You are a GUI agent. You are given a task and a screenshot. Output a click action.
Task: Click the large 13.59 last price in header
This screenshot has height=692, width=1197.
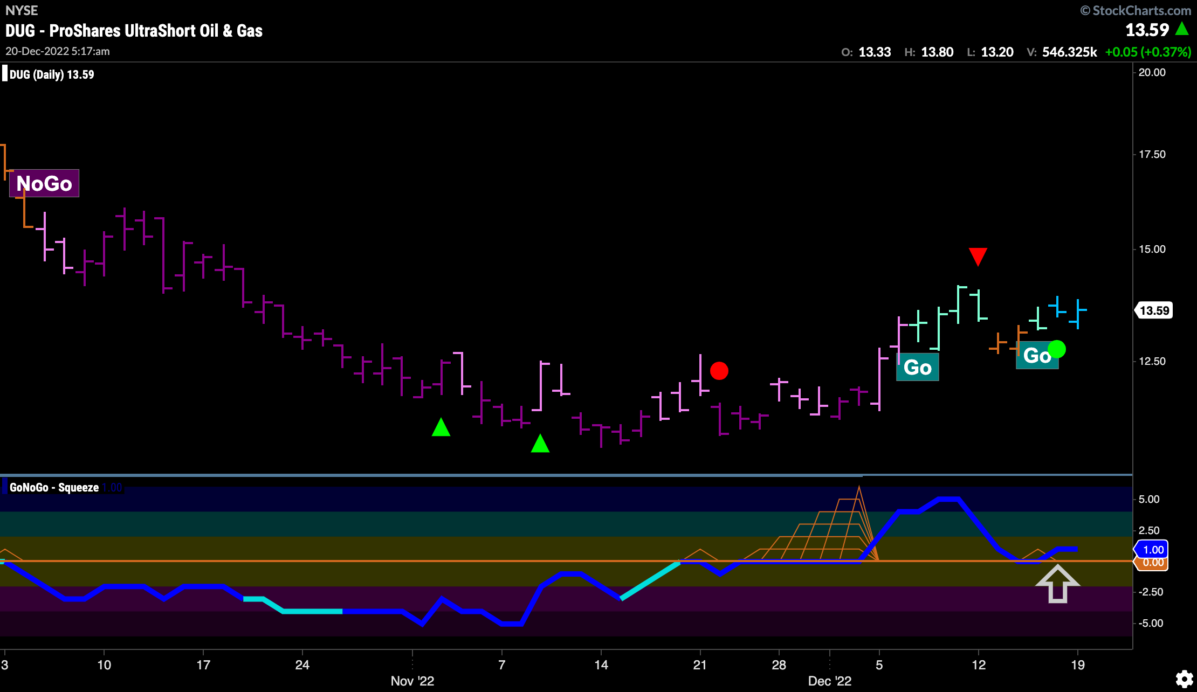pyautogui.click(x=1147, y=30)
